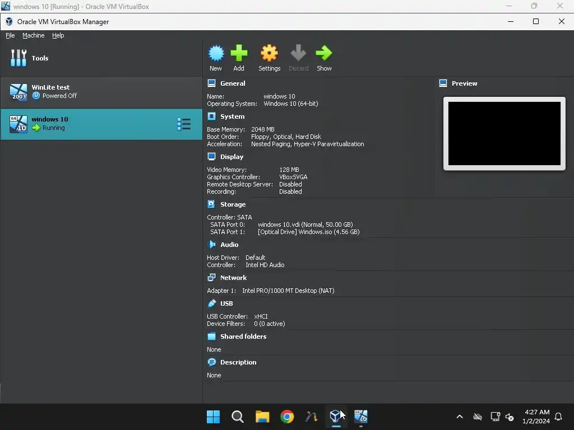Switch to windows 10 VM taskbar icon

tap(360, 417)
